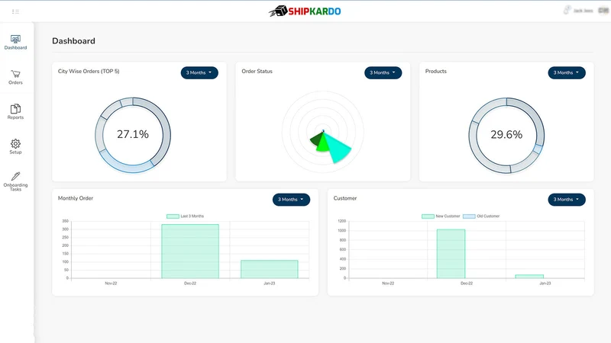Viewport: 611px width, 343px height.
Task: Click the Shipkardo logo
Action: click(x=305, y=11)
